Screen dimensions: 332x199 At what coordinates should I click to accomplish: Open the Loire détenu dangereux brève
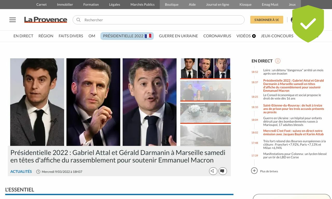(x=293, y=72)
